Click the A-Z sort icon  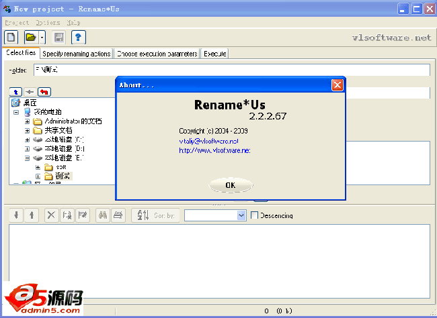tap(143, 215)
